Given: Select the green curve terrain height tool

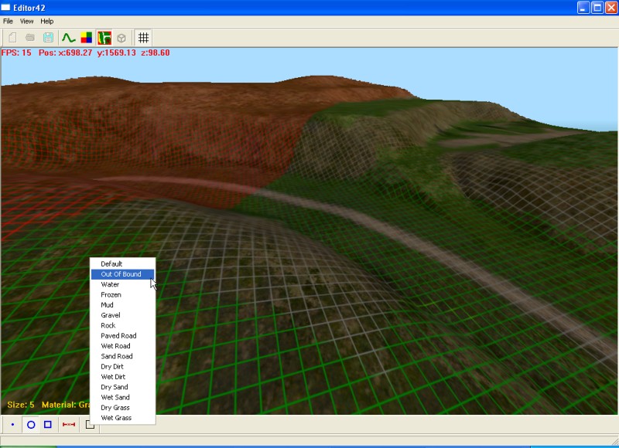Looking at the screenshot, I should pyautogui.click(x=69, y=37).
